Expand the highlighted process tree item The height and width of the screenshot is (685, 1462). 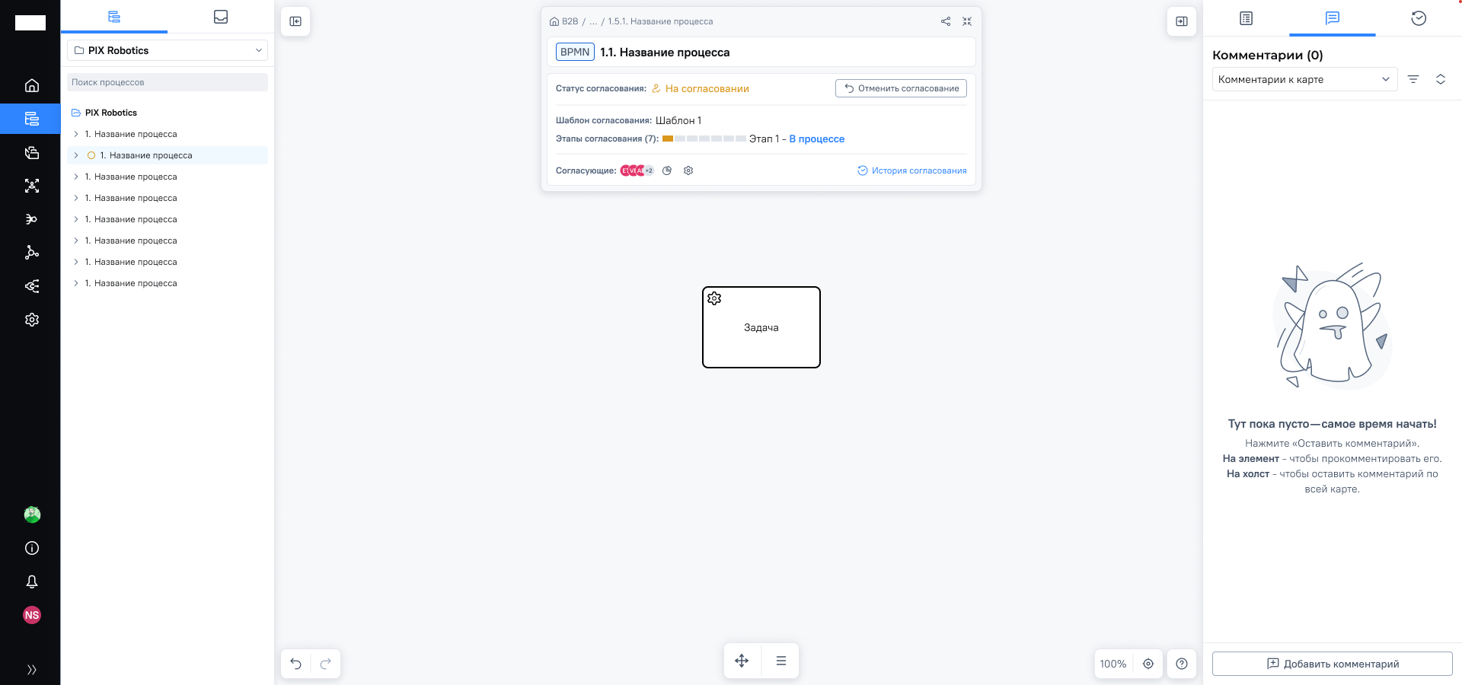[x=76, y=155]
